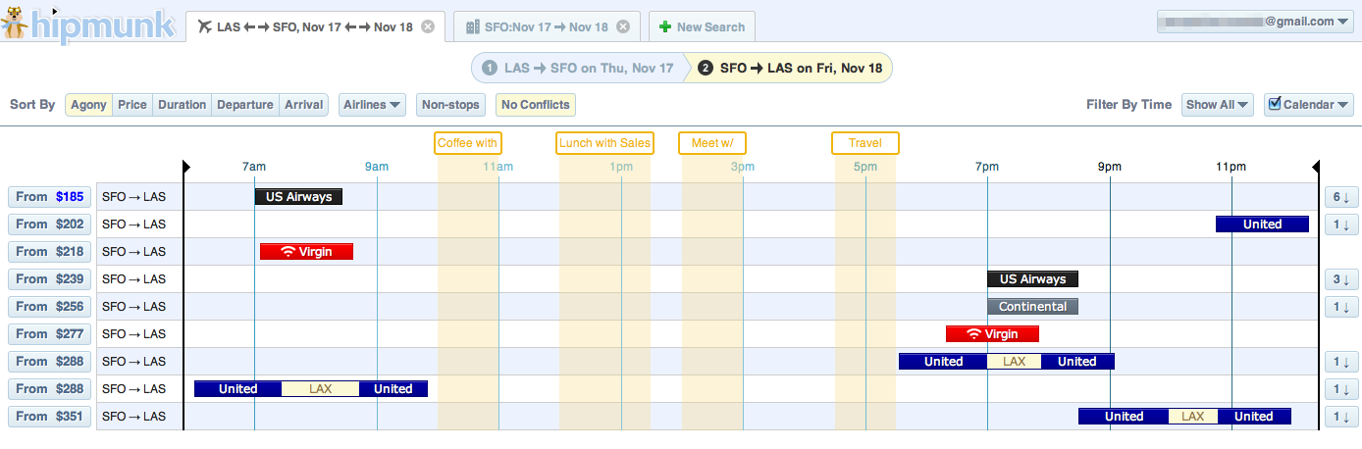Click the hotel building icon on SFO tab

(473, 26)
